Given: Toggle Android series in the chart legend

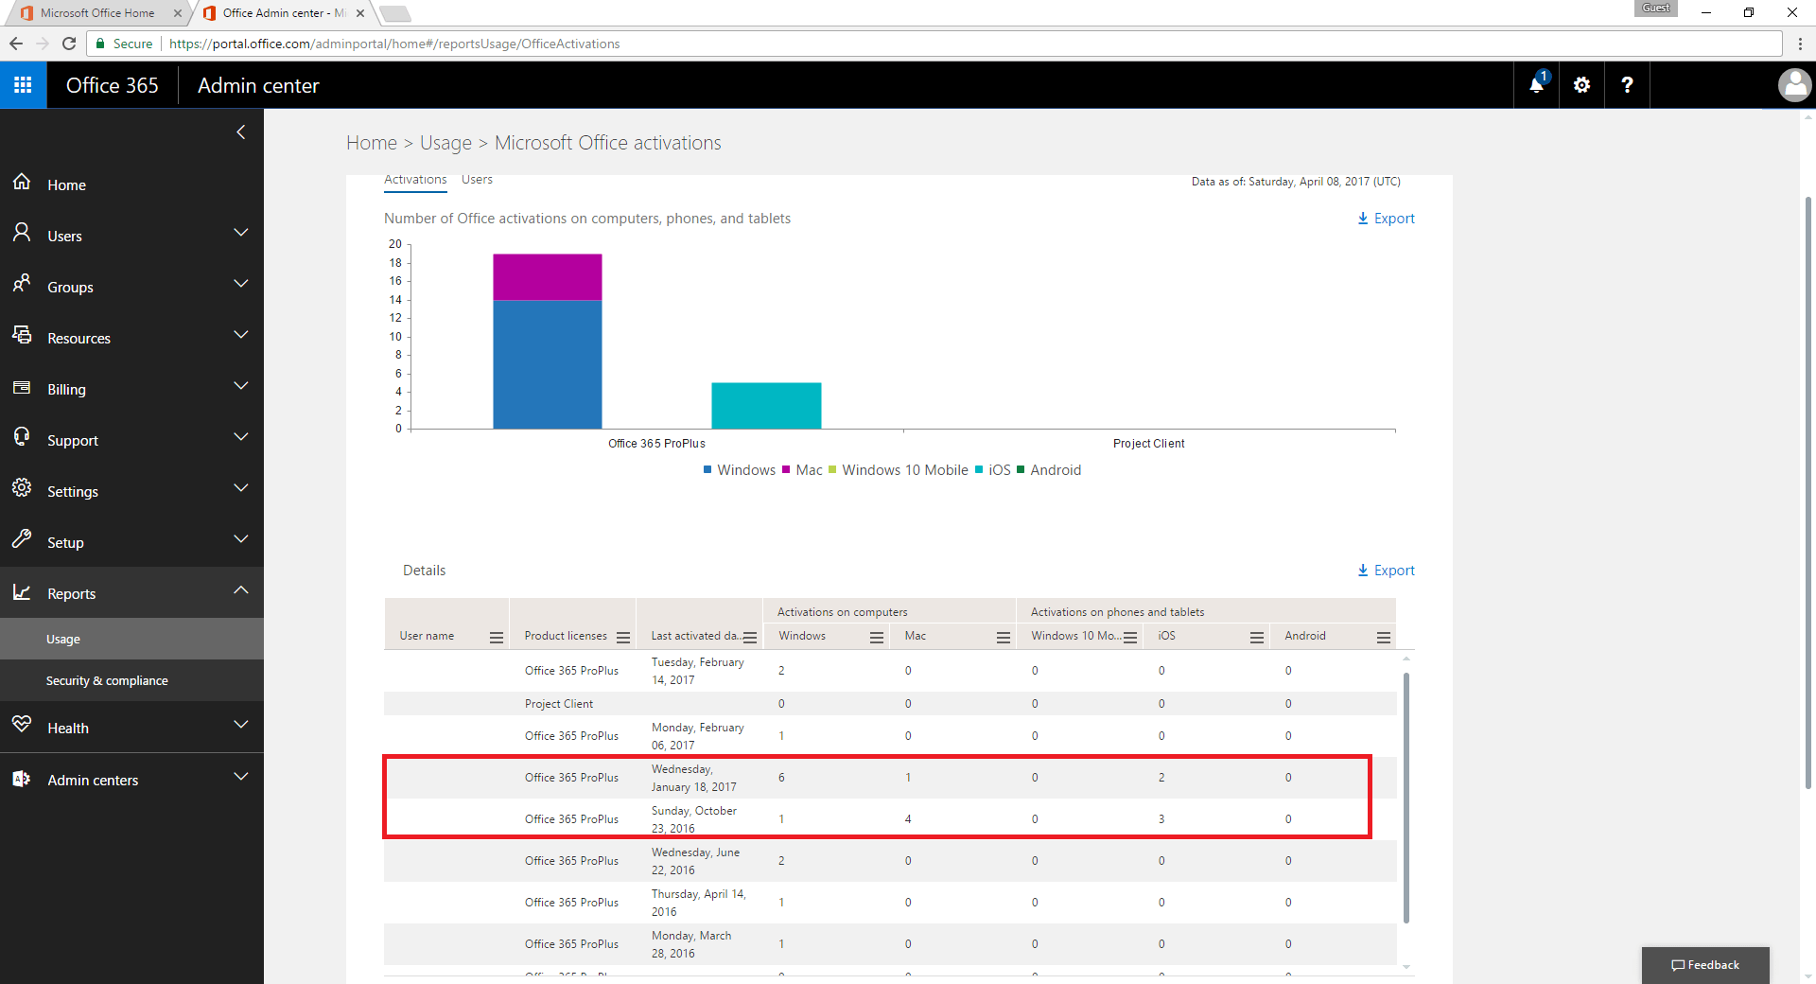Looking at the screenshot, I should [1056, 469].
